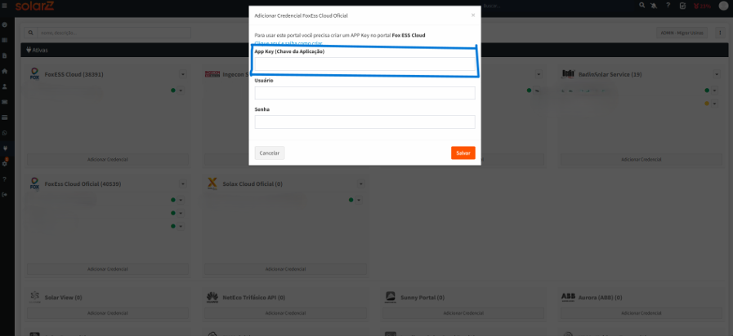Screen dimensions: 733x336
Task: Open the search magnifier icon in top bar
Action: tap(641, 5)
